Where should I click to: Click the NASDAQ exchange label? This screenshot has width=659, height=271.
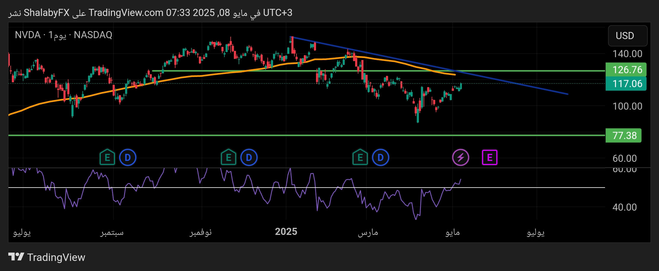tap(93, 35)
